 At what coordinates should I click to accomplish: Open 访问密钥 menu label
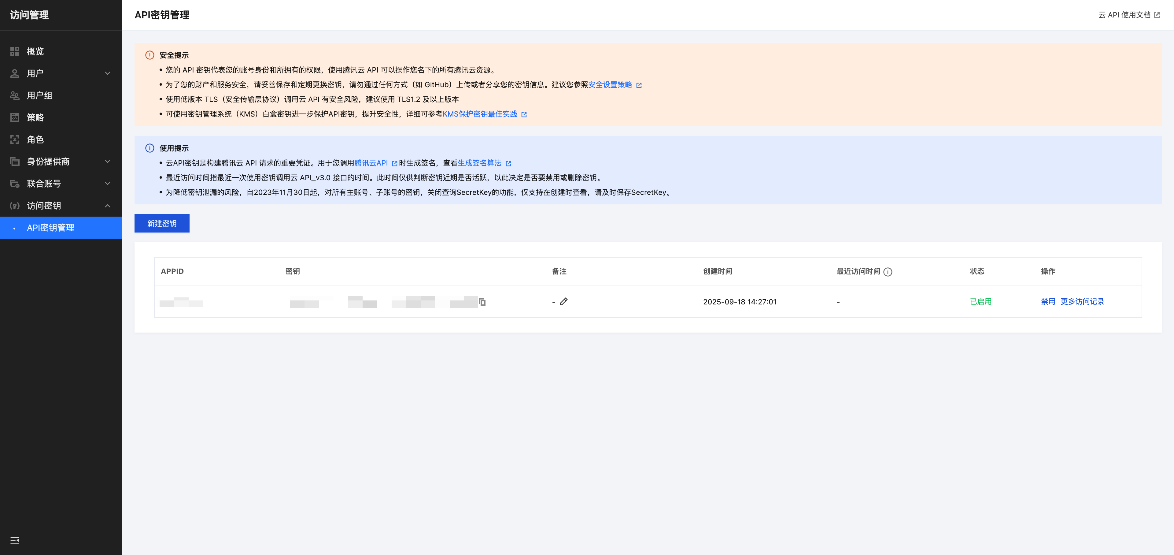(44, 206)
